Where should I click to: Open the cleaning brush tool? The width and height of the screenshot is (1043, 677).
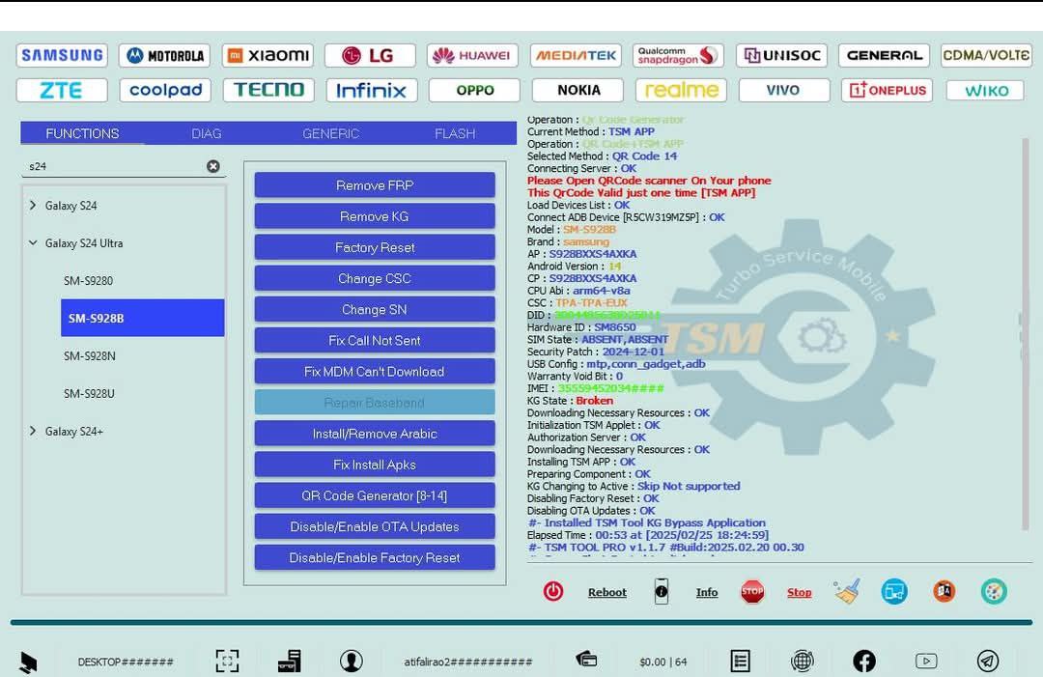846,591
